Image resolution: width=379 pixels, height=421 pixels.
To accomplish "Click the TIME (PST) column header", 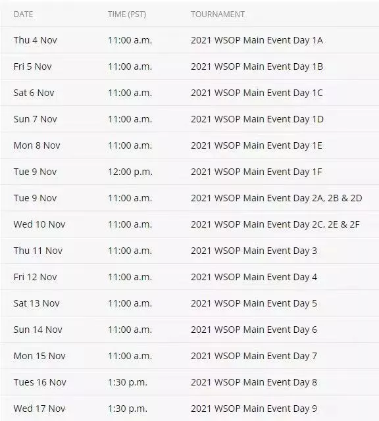I will click(x=127, y=14).
